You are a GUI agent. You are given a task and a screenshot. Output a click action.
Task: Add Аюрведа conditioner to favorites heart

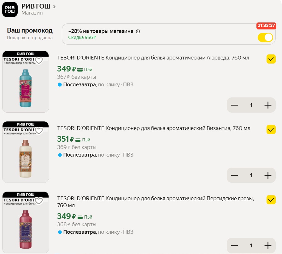pos(39,60)
